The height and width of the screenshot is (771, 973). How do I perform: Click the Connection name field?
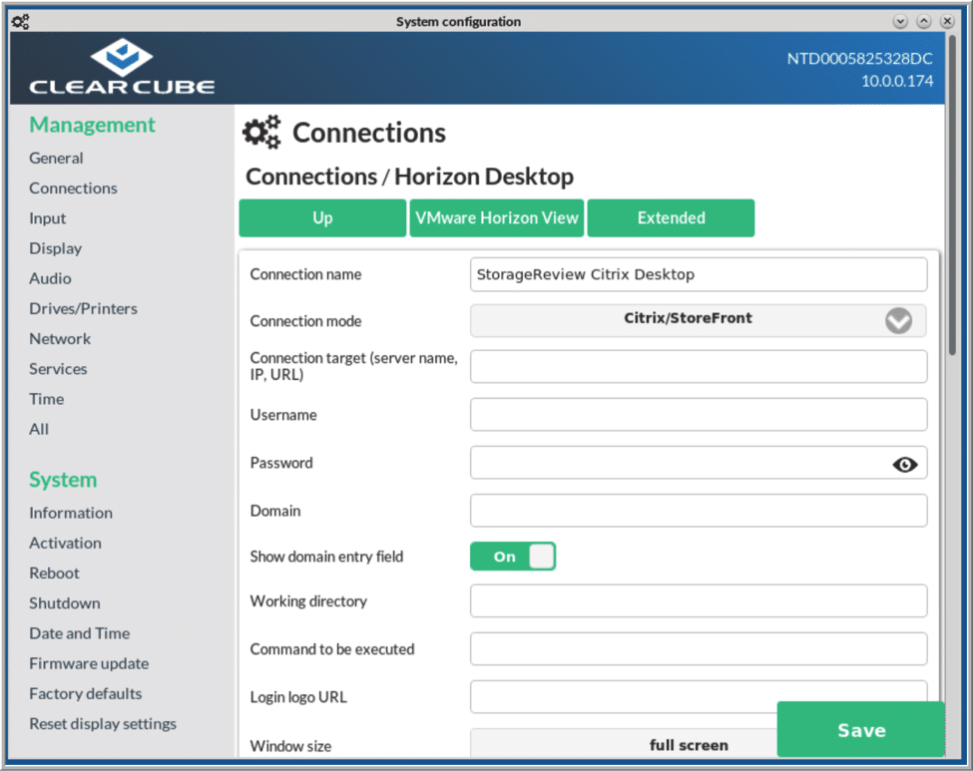click(699, 274)
